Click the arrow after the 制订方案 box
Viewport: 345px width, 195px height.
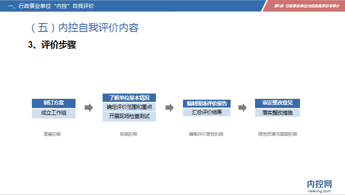point(89,108)
